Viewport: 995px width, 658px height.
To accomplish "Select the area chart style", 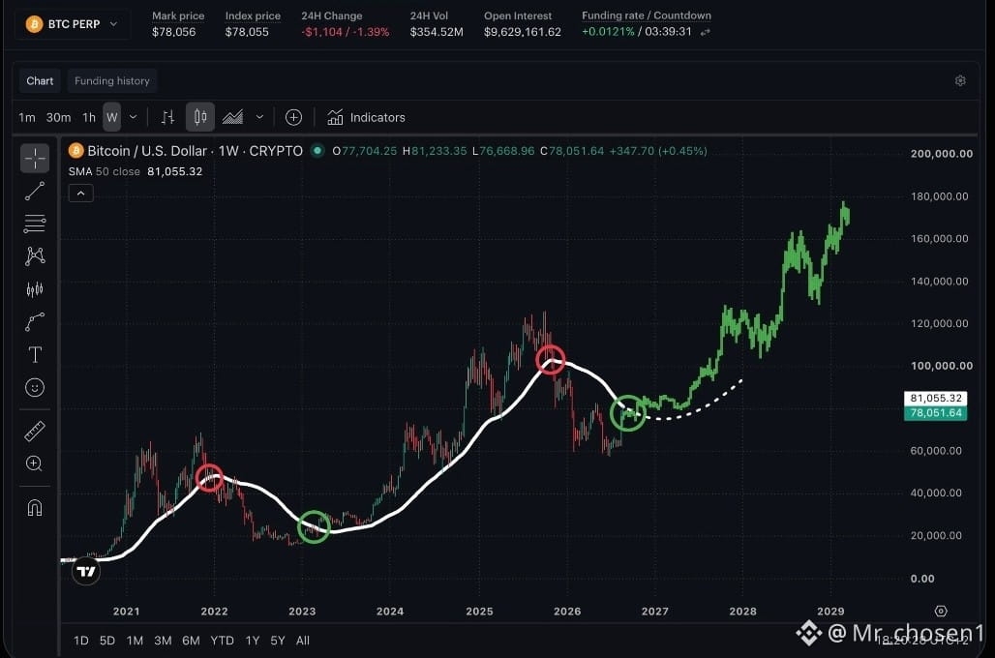I will tap(232, 117).
